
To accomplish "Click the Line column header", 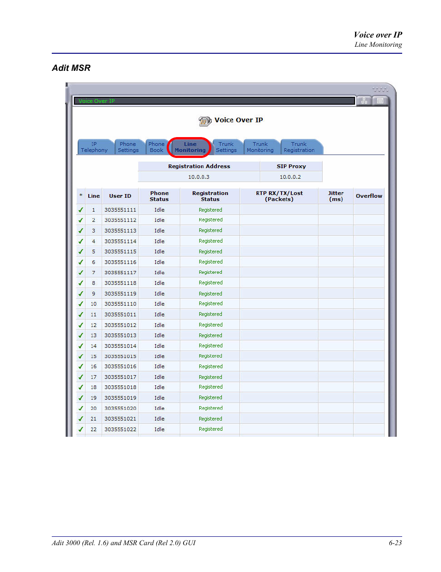I will 94,196.
